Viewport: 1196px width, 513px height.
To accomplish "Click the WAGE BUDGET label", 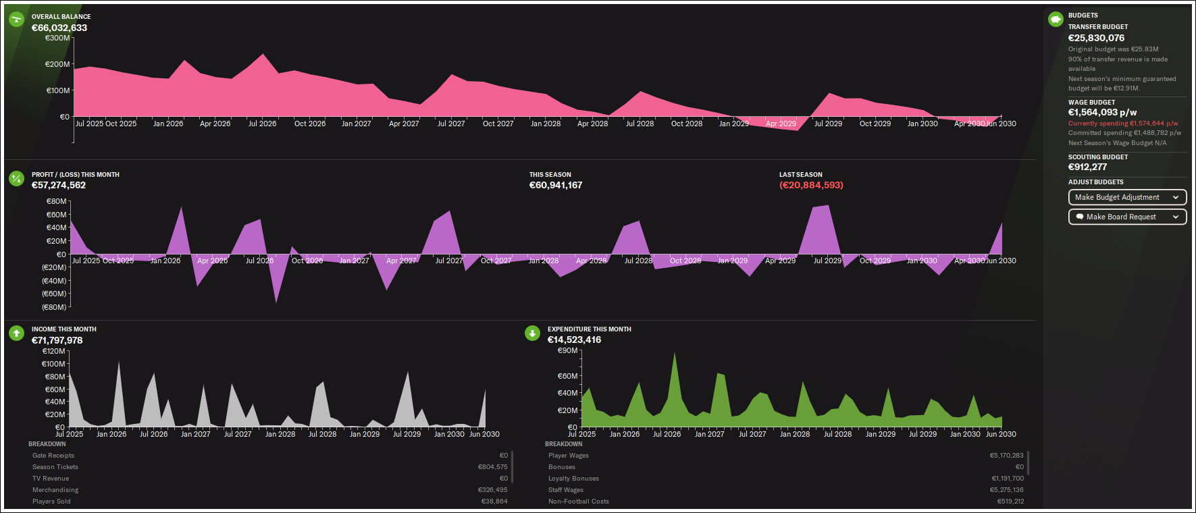I will tap(1092, 103).
